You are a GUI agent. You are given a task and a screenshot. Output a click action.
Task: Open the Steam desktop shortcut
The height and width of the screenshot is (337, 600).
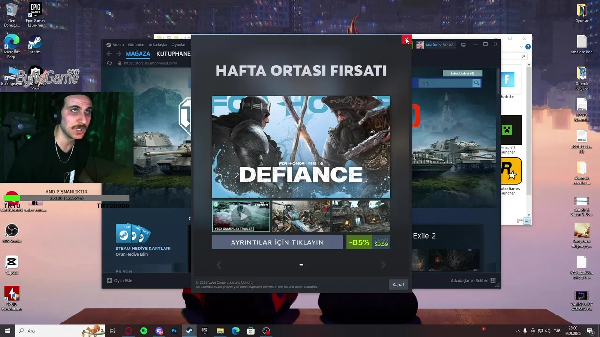[35, 45]
